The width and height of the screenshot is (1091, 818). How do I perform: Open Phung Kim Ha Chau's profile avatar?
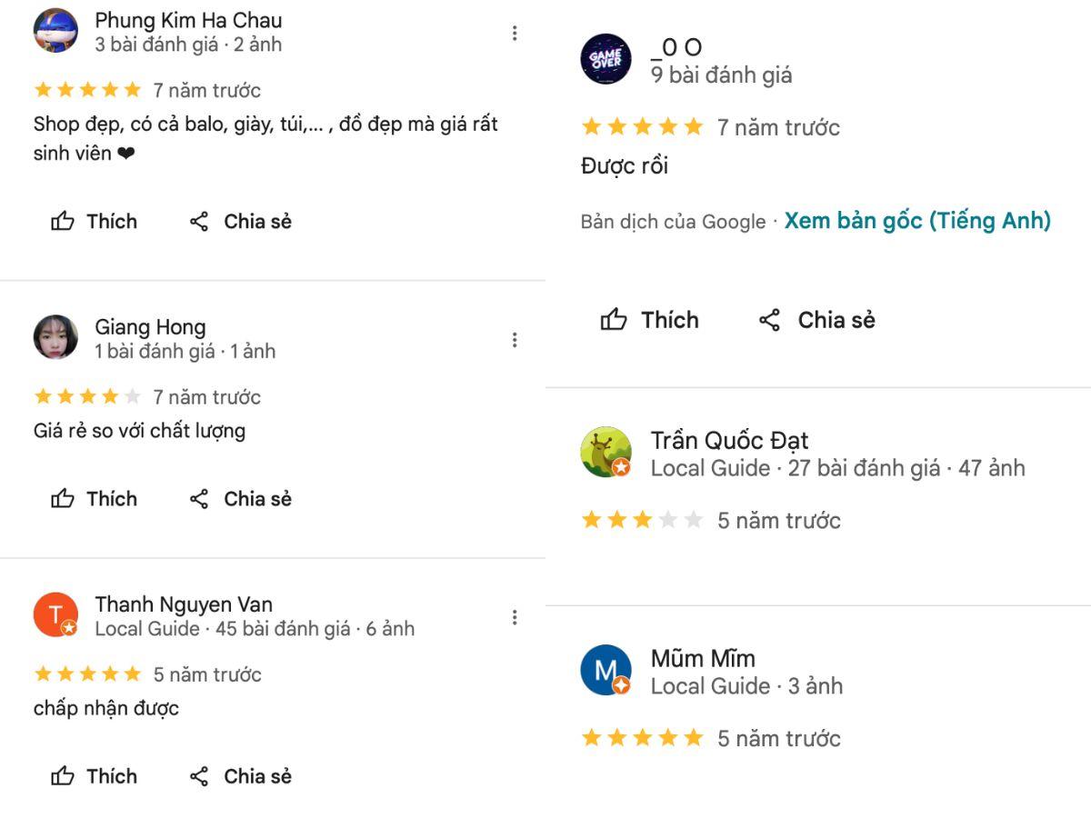[55, 31]
